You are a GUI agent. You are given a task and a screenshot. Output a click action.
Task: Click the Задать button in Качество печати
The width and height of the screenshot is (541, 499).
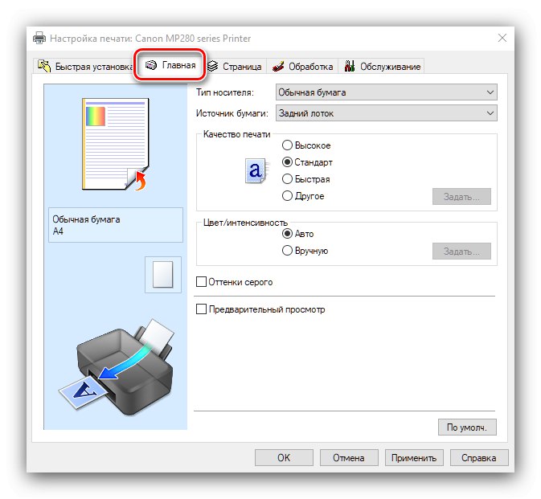click(x=461, y=197)
